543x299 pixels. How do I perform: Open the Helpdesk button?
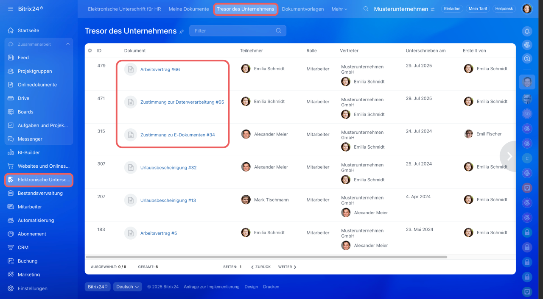pyautogui.click(x=504, y=9)
